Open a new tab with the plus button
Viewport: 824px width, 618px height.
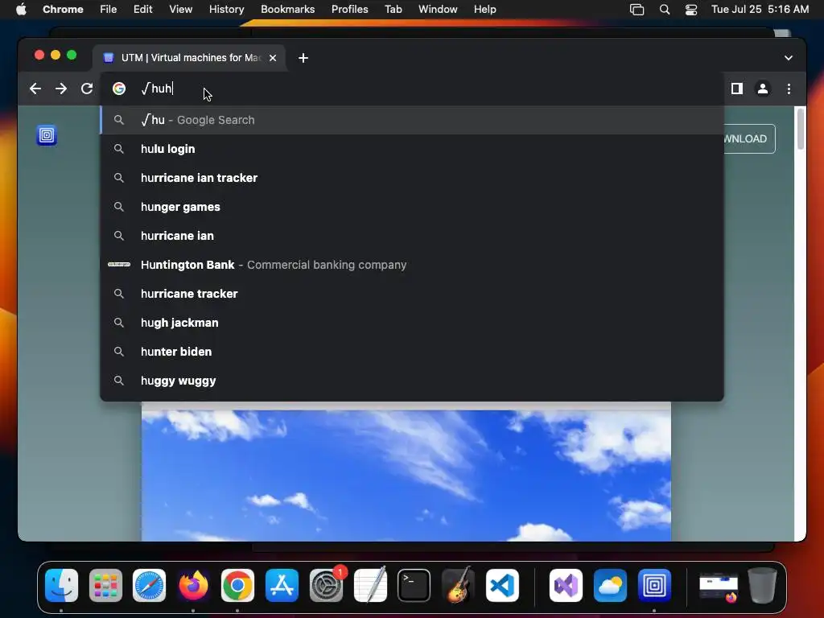[303, 58]
